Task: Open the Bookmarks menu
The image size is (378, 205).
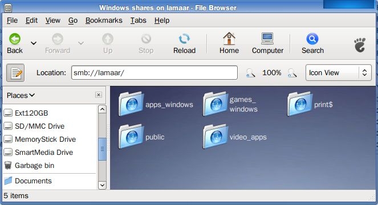Action: (104, 20)
